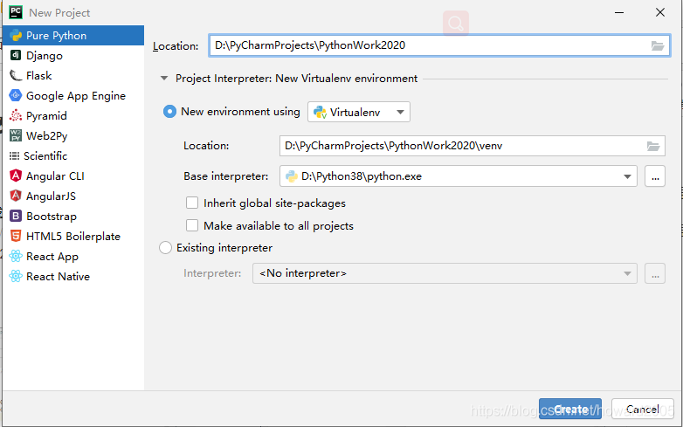Open the No interpreter dropdown
Screen dimensions: 683x427
[x=445, y=273]
